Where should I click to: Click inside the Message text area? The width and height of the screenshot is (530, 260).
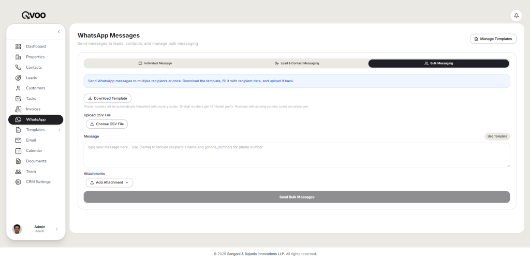[297, 155]
